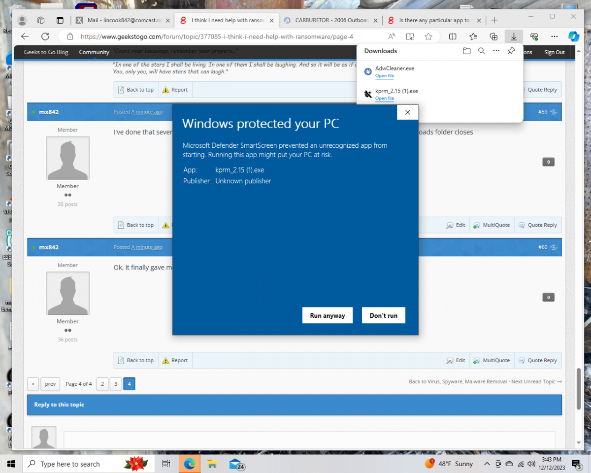Open Workspaces icon in Edge

(41, 20)
